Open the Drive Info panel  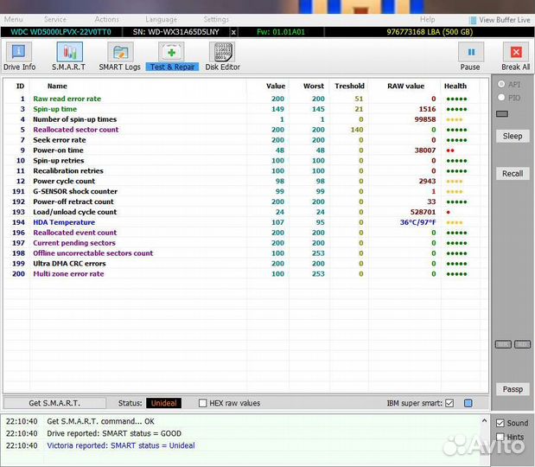[19, 55]
